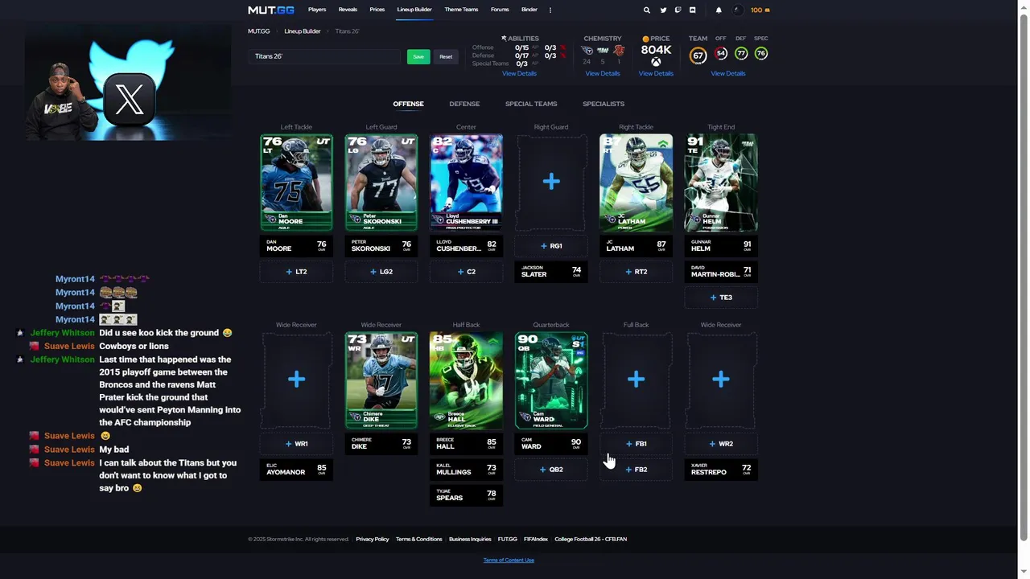Open the Theme Teams nav item
Image resolution: width=1030 pixels, height=579 pixels.
pos(461,10)
